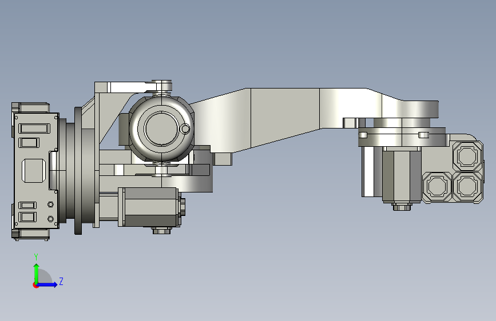Select the wide top rectangular slot on left cover
Viewport: 496px width, 321px height.
point(34,129)
